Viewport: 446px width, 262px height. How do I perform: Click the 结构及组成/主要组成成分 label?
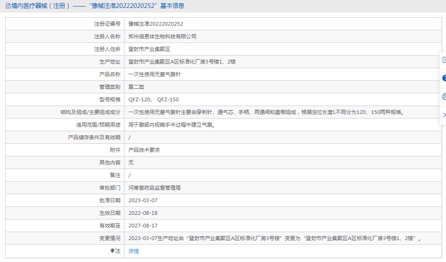click(90, 112)
